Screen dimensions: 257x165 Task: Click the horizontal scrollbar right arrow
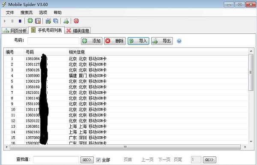click(245, 147)
